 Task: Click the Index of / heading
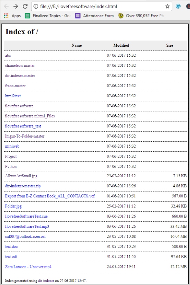tap(22, 32)
